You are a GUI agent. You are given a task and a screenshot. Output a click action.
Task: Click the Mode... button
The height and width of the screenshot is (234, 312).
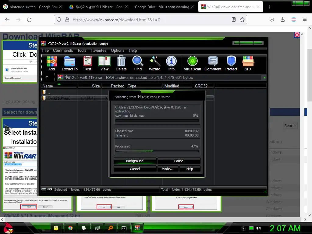[x=168, y=169]
